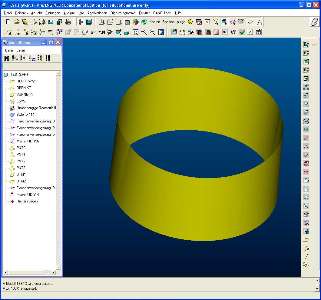
Task: Open the Einfuegen menu
Action: click(x=53, y=13)
